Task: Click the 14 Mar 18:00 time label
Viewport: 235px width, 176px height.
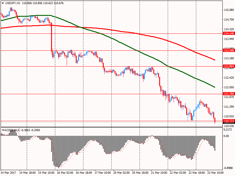Action: point(27,173)
